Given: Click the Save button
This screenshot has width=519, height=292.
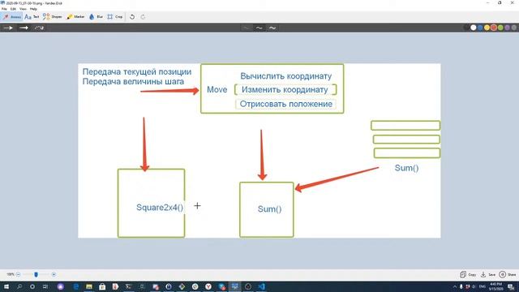Looking at the screenshot, I should tap(488, 274).
